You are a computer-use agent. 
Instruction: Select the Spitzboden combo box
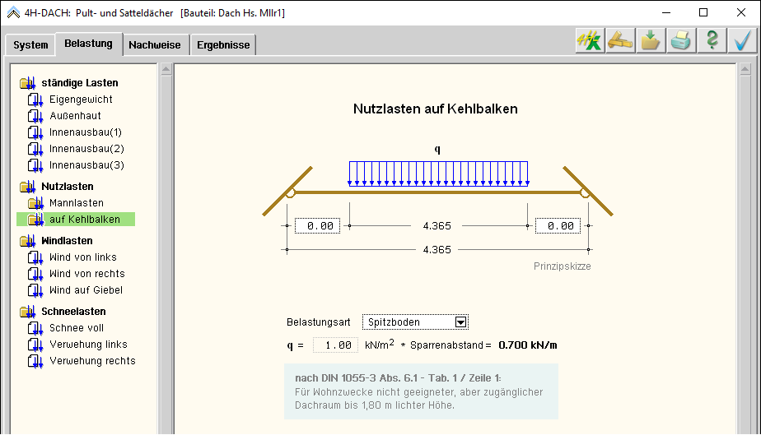coord(409,322)
